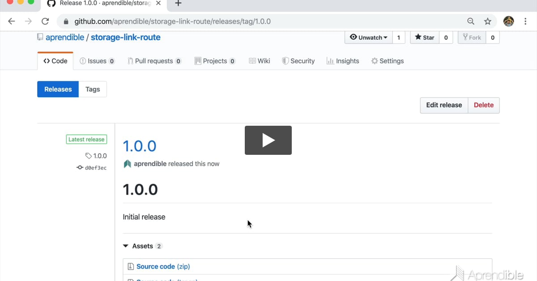This screenshot has width=537, height=281.
Task: Click the aprendible avatar icon by the release author
Action: 128,164
